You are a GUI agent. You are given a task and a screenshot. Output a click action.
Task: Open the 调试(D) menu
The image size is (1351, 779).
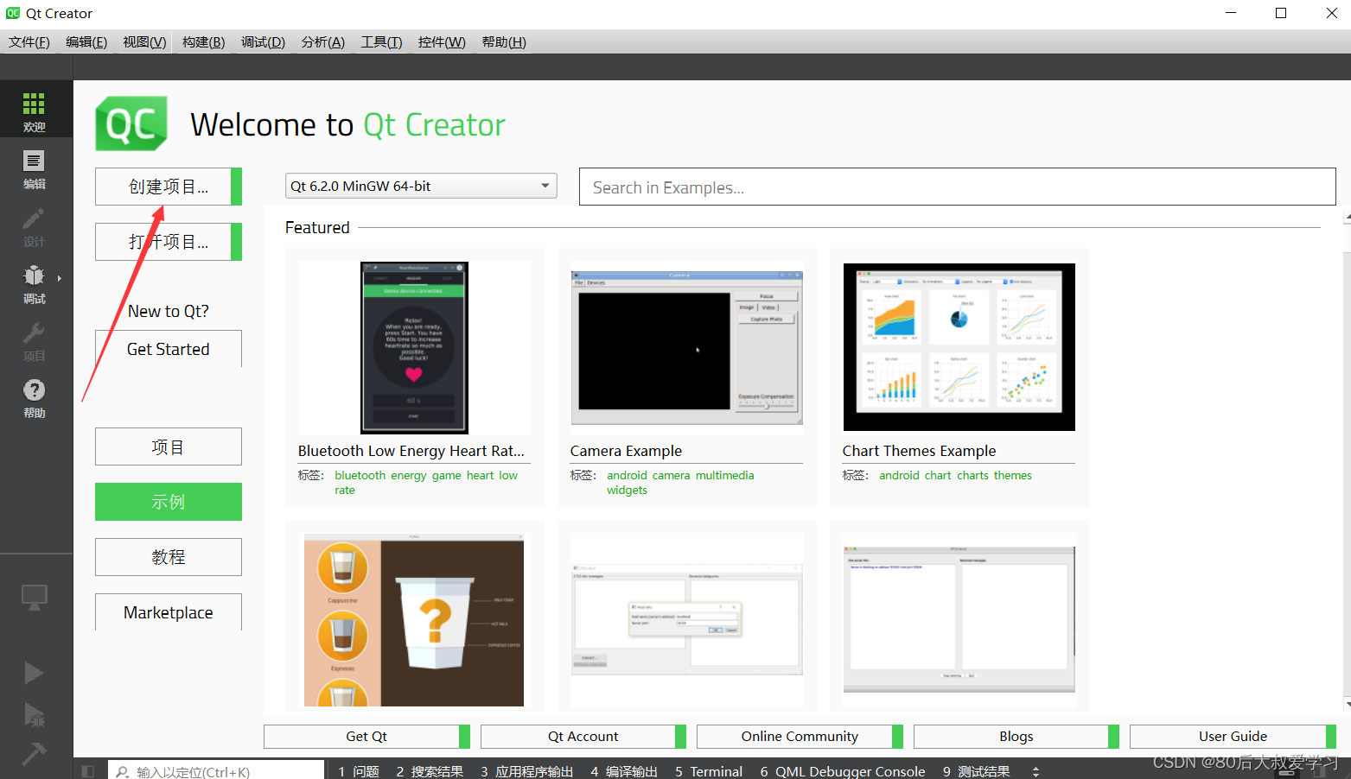tap(263, 42)
